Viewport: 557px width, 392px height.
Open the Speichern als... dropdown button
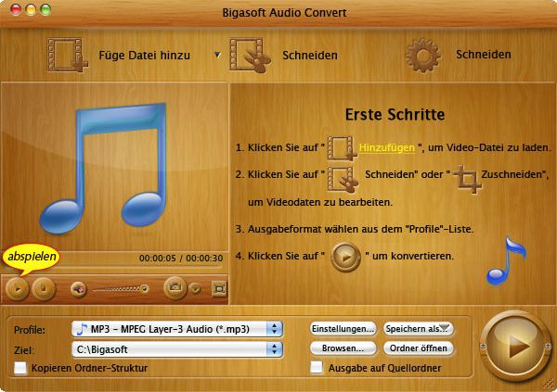point(419,328)
